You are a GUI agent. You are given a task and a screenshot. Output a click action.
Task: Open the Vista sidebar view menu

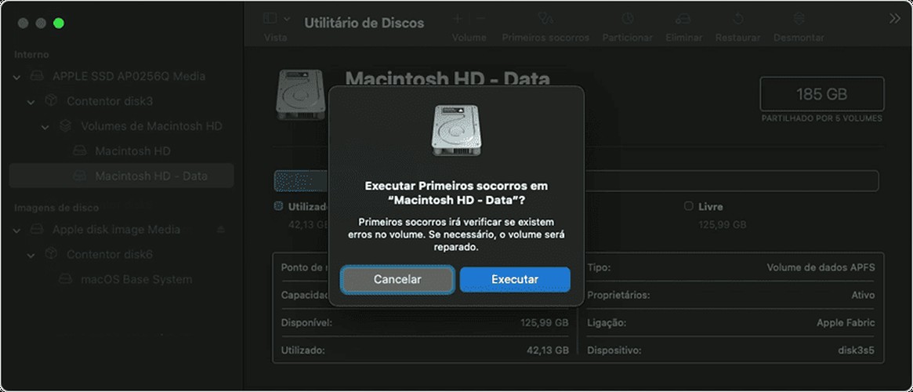pyautogui.click(x=276, y=19)
